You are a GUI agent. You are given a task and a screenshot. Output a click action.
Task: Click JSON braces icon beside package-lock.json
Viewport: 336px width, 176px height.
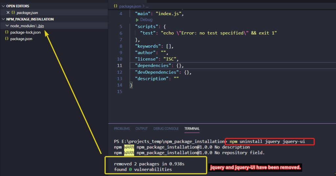[7, 32]
